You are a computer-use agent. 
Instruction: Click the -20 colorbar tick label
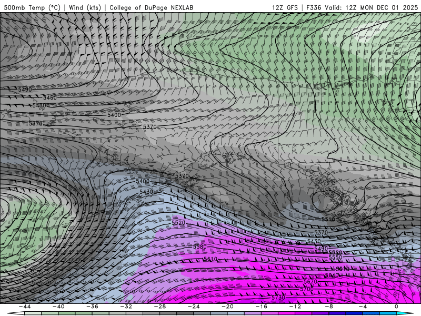point(228,307)
